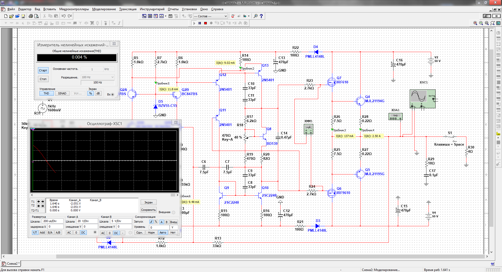Click the Undo arrow icon
This screenshot has height=272, width=502.
(x=64, y=16)
